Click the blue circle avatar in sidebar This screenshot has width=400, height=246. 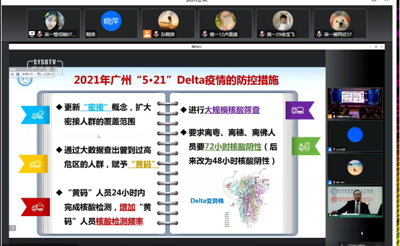tap(355, 136)
